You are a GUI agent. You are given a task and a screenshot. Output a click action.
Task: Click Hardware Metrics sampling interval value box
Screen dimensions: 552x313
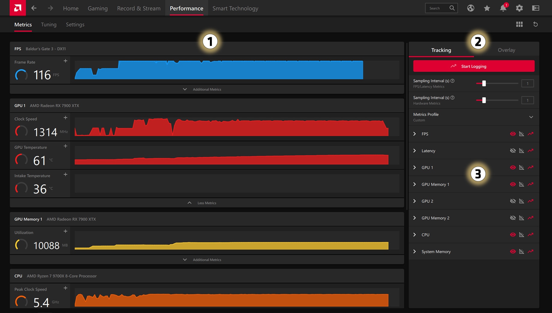527,100
